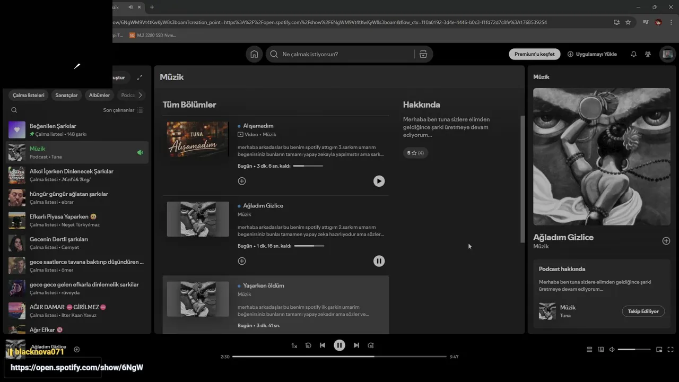
Task: Search within your library magnifier icon
Action: pyautogui.click(x=14, y=110)
